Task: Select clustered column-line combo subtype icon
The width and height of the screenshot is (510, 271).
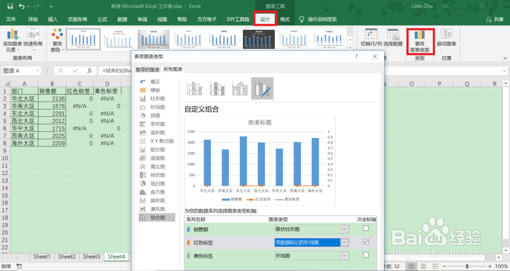Action: pyautogui.click(x=195, y=88)
